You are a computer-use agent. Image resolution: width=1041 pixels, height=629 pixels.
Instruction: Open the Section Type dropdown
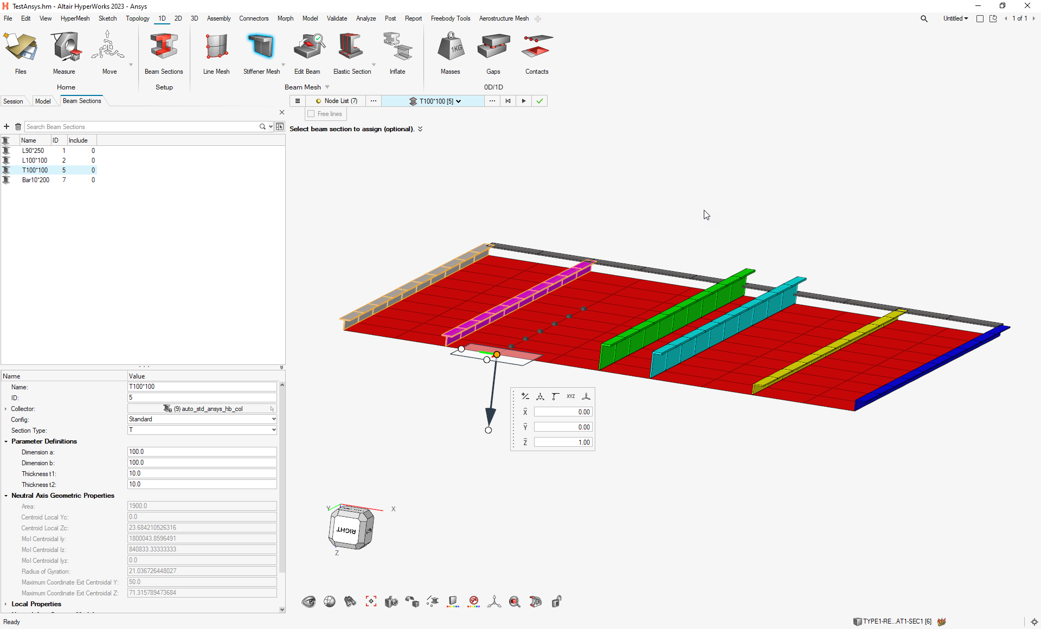[202, 430]
